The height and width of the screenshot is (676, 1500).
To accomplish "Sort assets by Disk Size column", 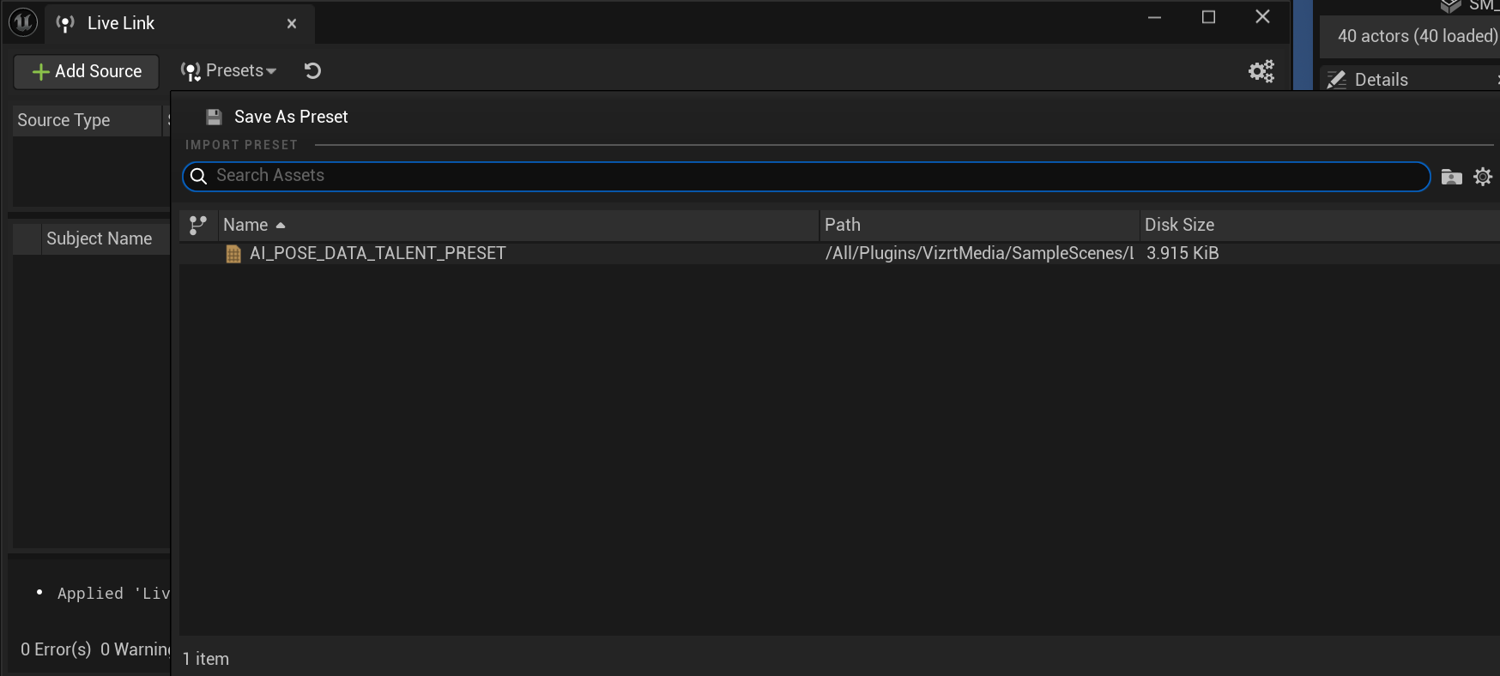I will [1179, 225].
